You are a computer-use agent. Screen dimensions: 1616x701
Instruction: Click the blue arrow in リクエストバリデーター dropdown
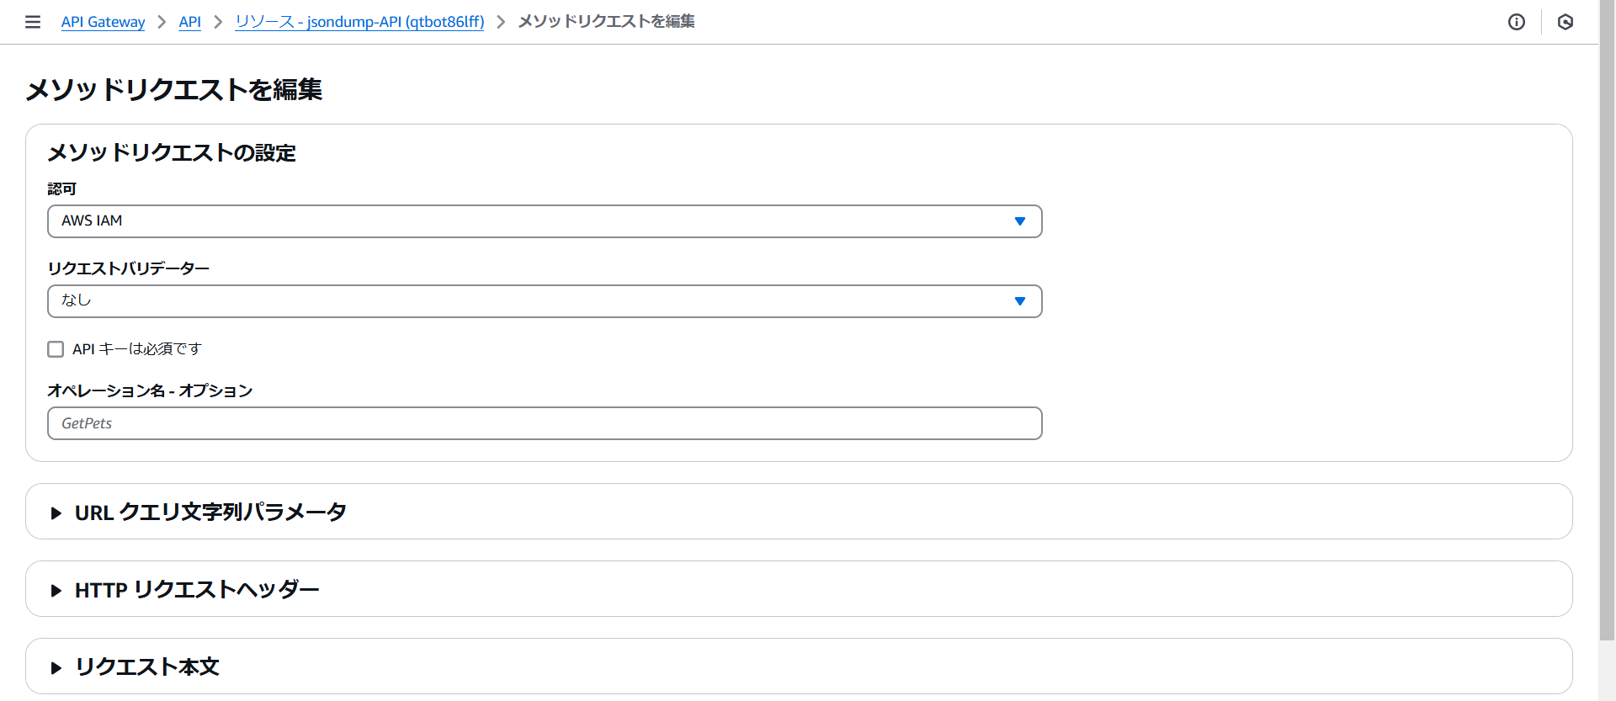(1019, 301)
